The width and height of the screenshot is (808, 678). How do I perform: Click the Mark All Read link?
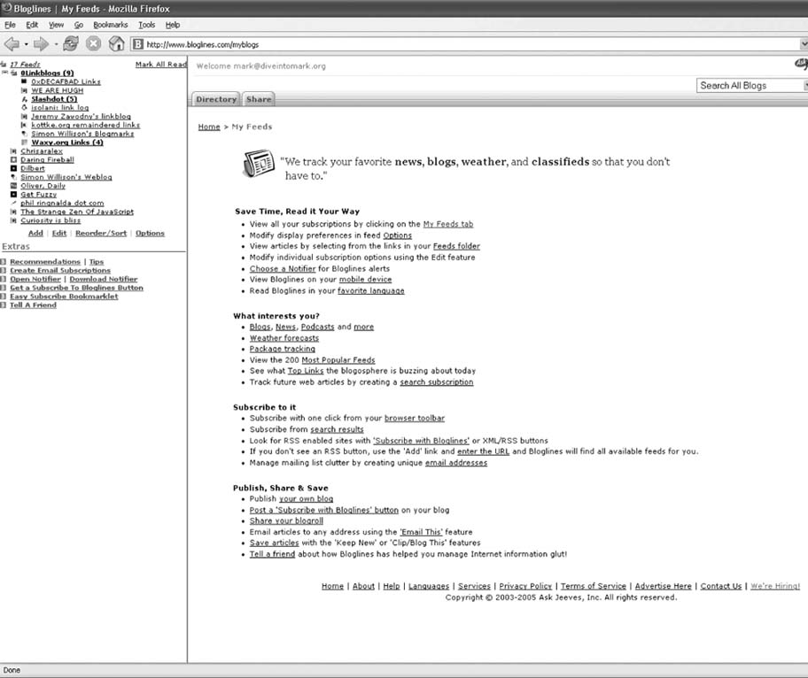coord(160,65)
